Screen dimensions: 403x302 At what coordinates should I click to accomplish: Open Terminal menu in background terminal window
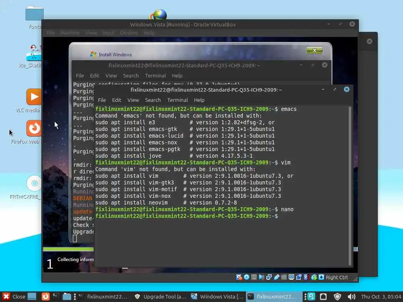pos(155,76)
